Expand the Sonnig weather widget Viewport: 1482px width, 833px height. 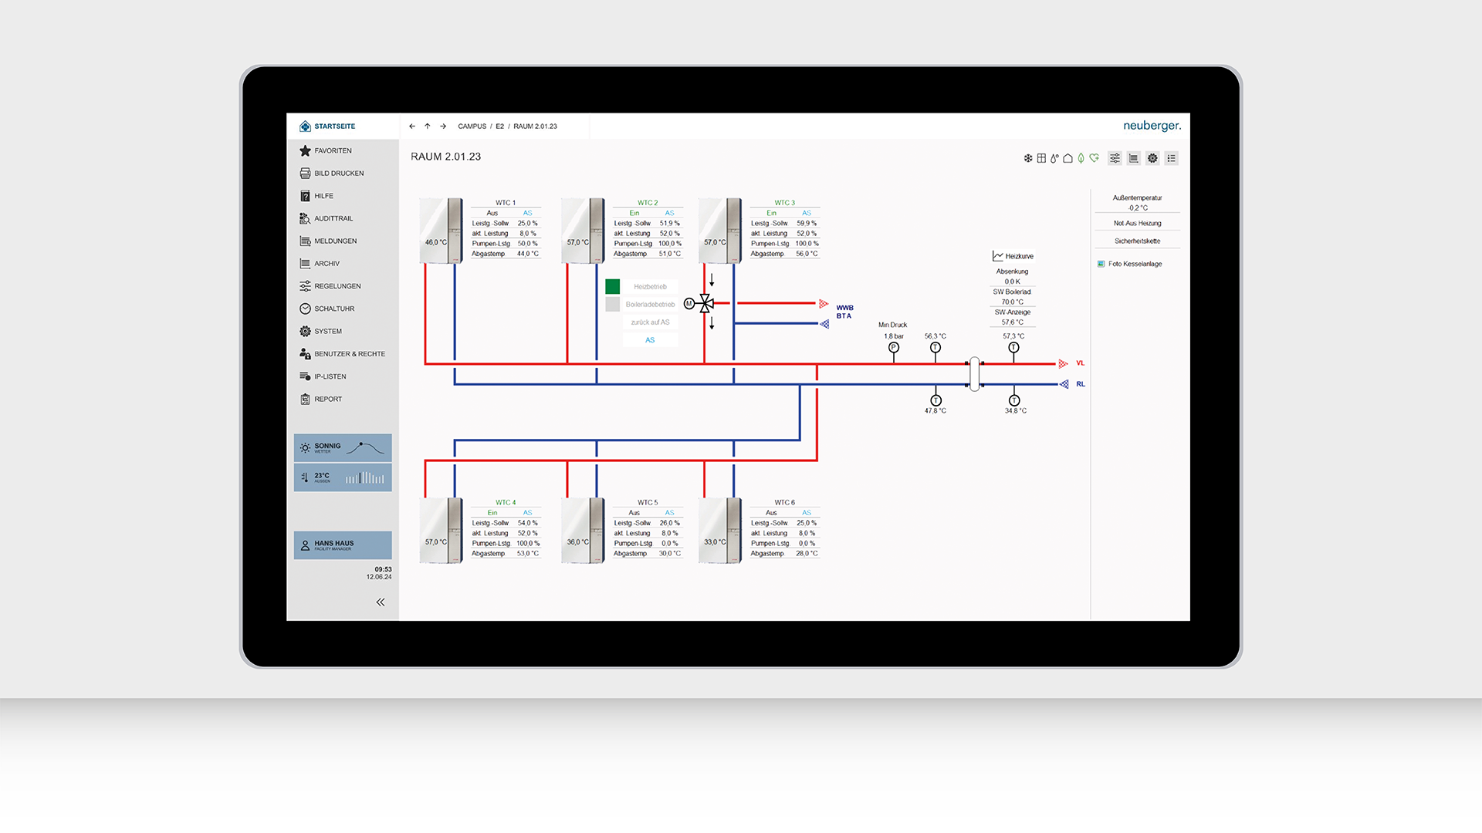tap(343, 447)
